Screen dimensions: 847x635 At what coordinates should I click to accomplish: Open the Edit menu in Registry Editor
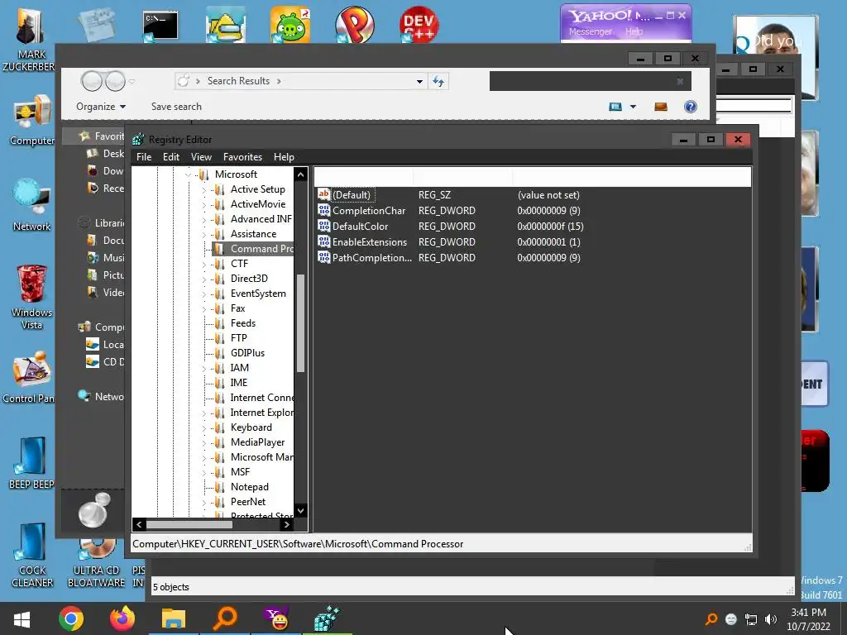170,157
